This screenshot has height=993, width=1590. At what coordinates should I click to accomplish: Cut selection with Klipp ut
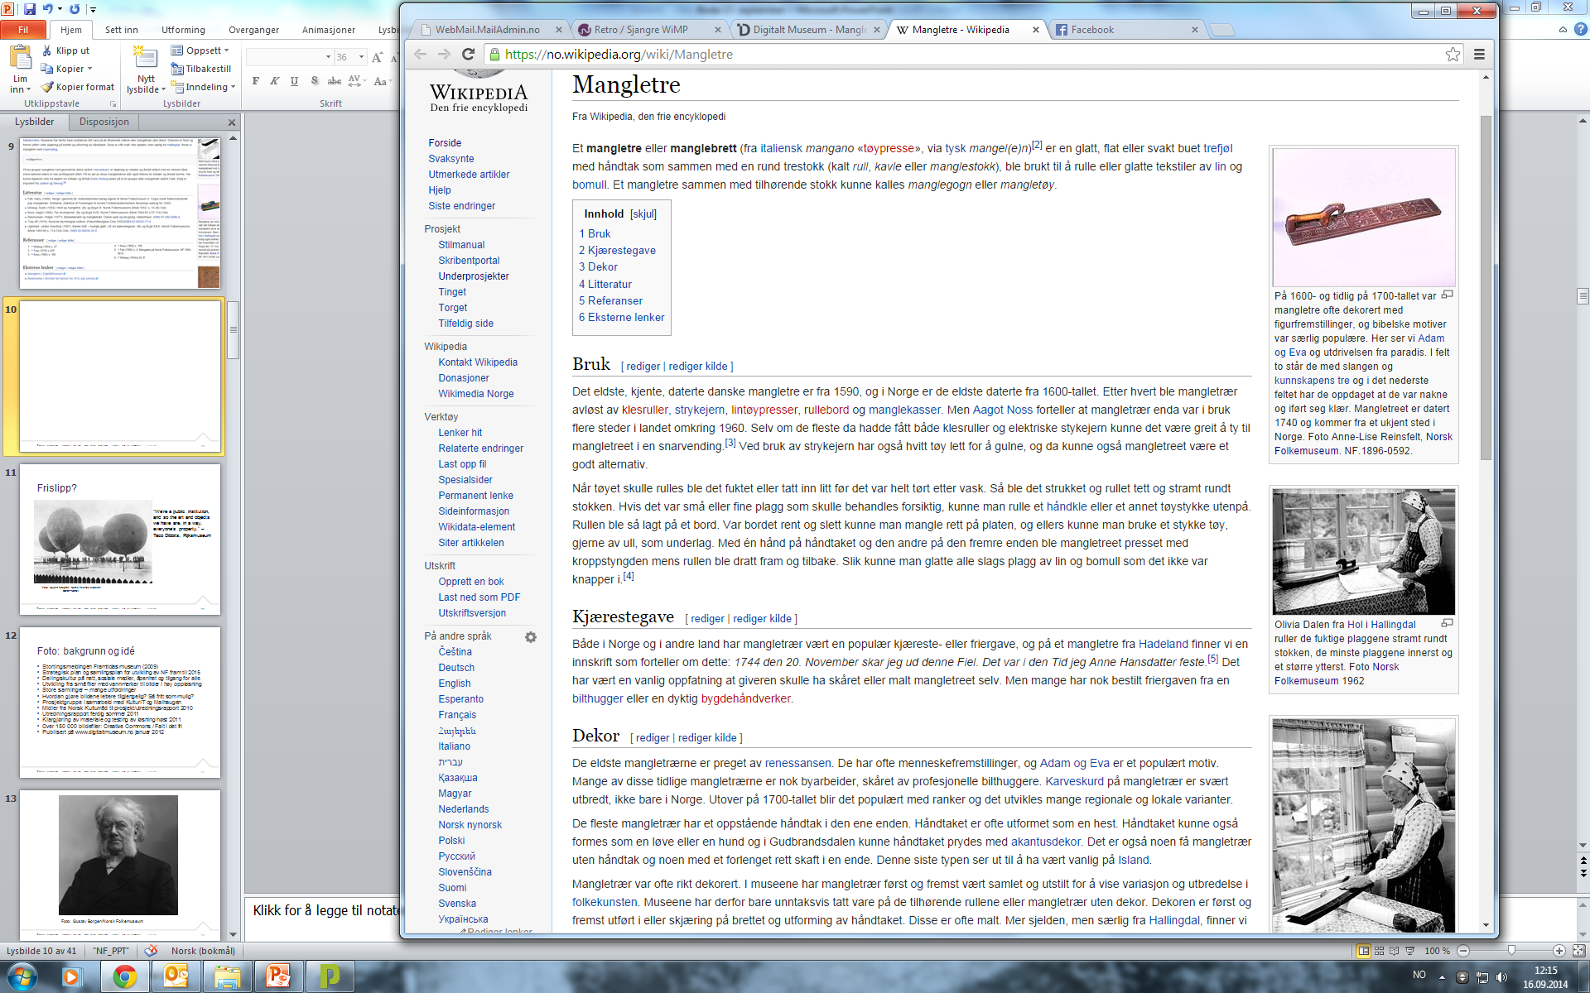(65, 50)
